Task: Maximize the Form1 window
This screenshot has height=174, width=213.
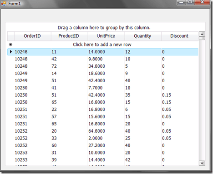Action: [x=190, y=2]
